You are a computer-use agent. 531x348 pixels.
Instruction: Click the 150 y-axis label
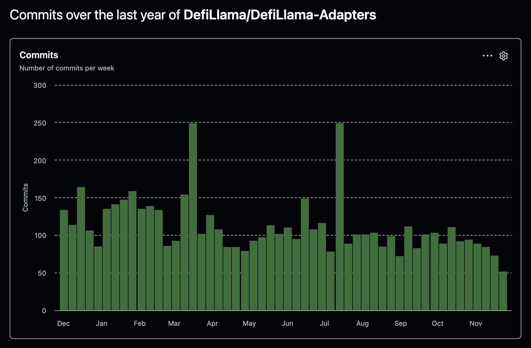pos(40,198)
